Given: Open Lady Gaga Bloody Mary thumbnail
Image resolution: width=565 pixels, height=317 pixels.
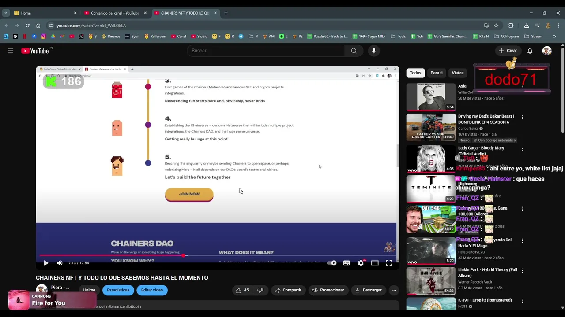Looking at the screenshot, I should point(431,158).
